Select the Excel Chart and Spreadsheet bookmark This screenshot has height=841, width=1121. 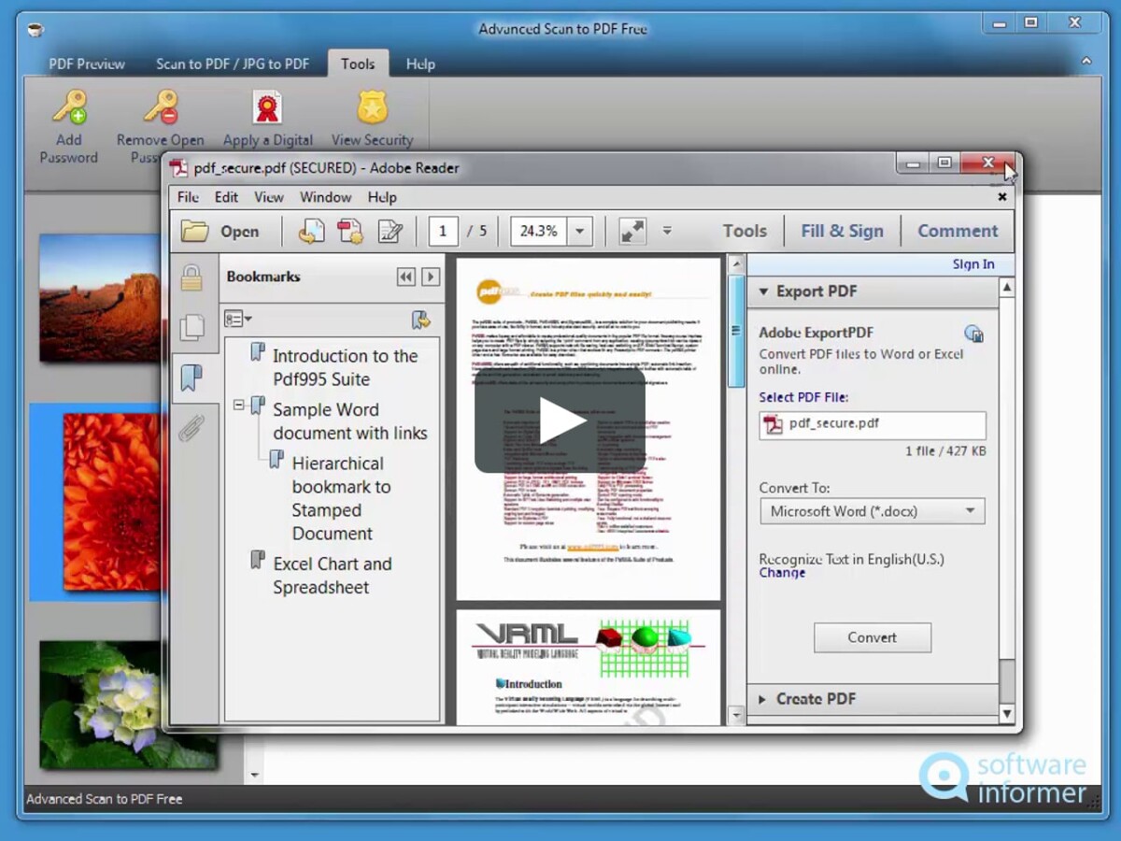coord(332,576)
